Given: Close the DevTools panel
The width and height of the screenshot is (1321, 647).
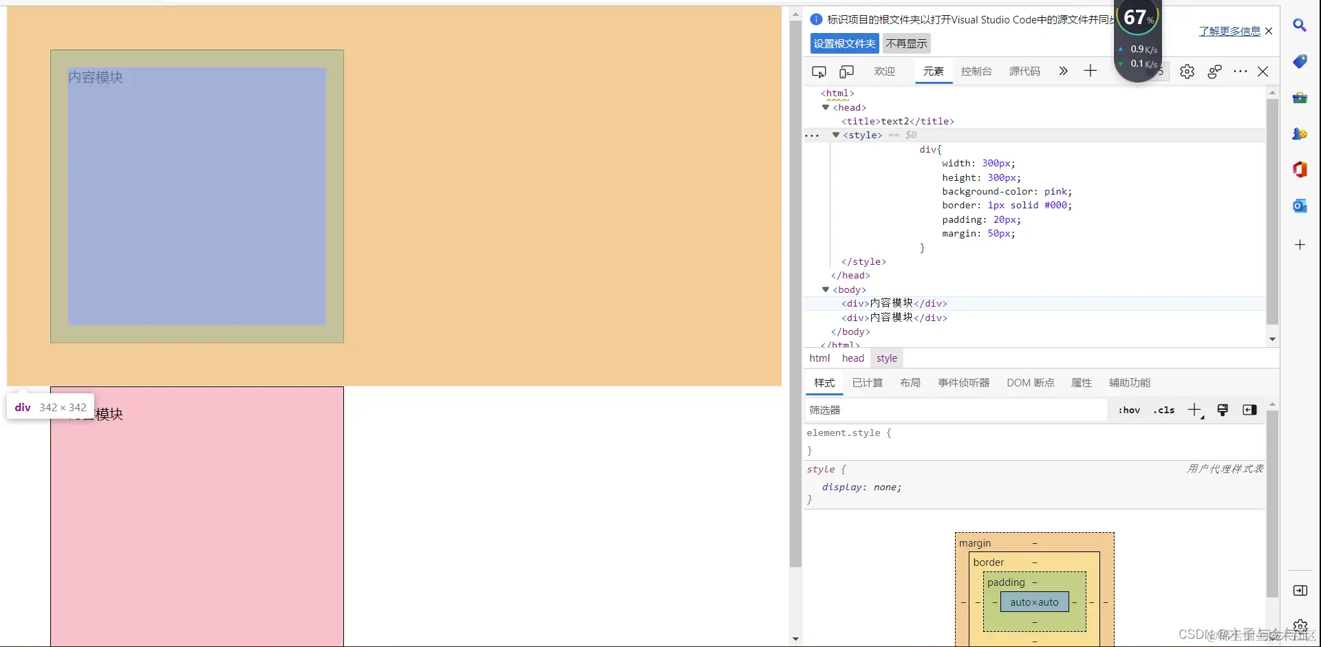Looking at the screenshot, I should coord(1263,72).
